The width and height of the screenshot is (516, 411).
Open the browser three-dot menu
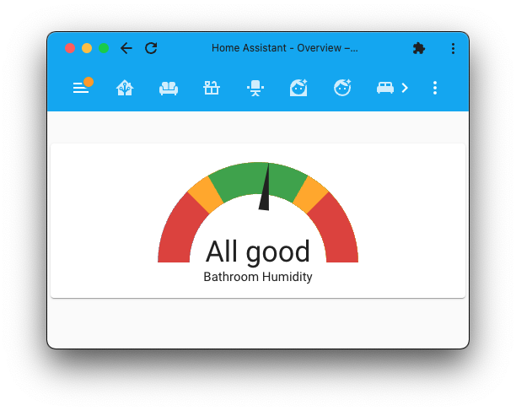coord(453,49)
